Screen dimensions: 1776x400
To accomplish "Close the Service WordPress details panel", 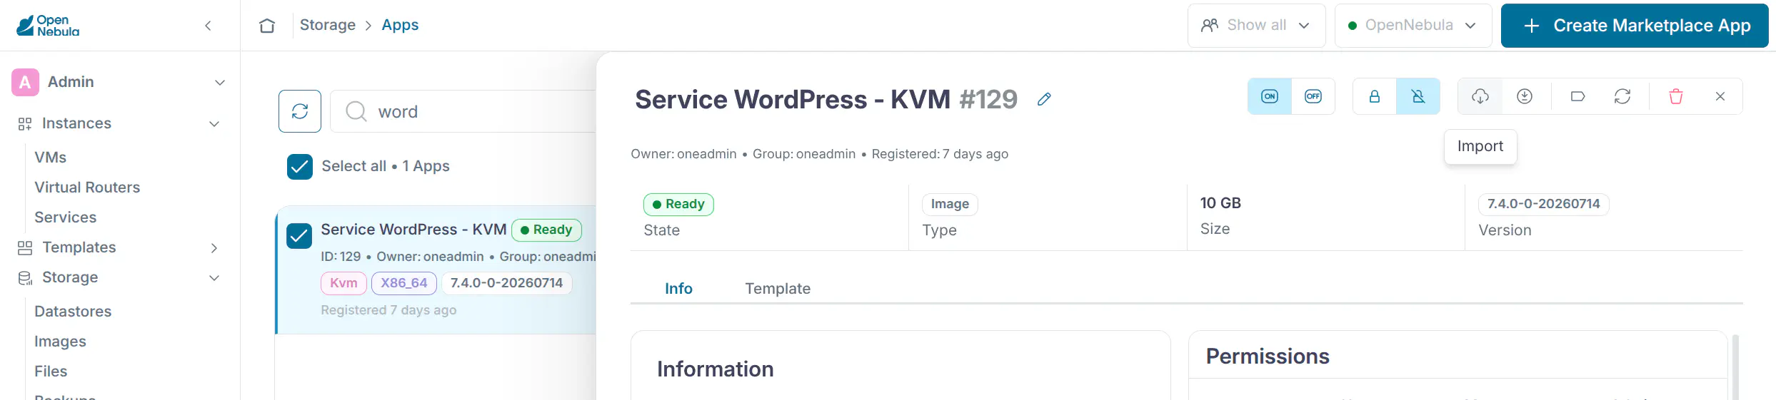I will click(x=1720, y=96).
